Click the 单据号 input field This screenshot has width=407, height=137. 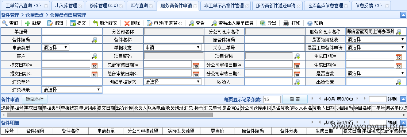tap(72, 32)
